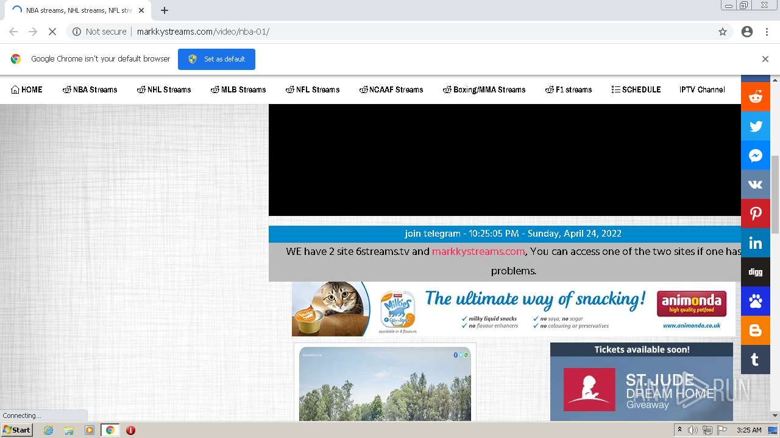Open the Windows Start menu
The width and height of the screenshot is (780, 438).
pos(17,430)
